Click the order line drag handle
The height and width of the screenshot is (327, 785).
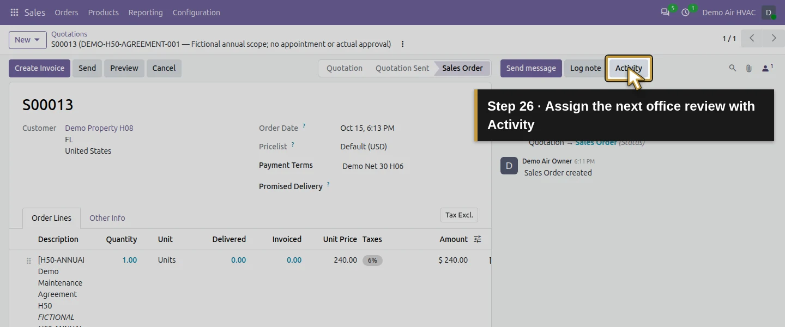(29, 261)
